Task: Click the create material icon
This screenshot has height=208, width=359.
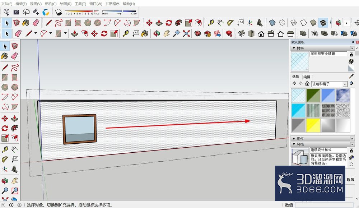Action: [351, 61]
